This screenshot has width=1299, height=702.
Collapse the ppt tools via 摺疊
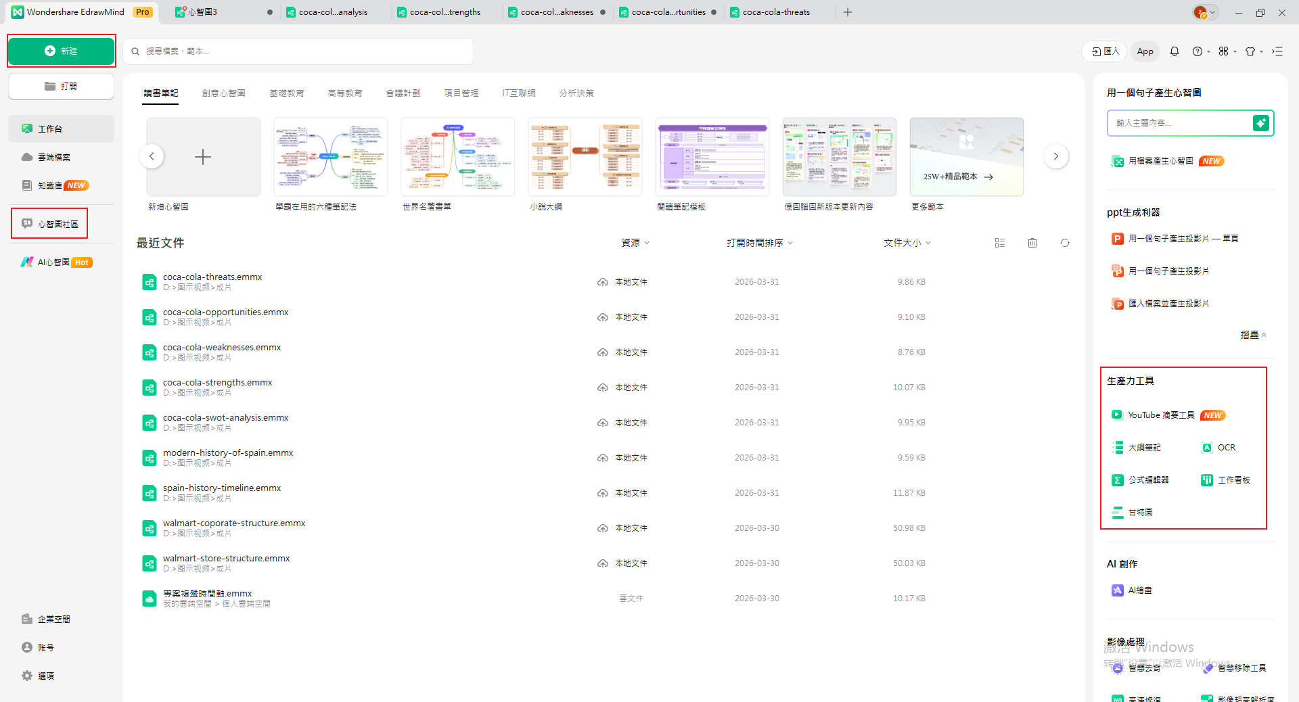click(x=1252, y=335)
